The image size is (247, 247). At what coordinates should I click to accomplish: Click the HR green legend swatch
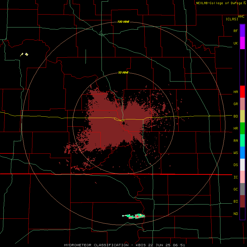point(242,128)
